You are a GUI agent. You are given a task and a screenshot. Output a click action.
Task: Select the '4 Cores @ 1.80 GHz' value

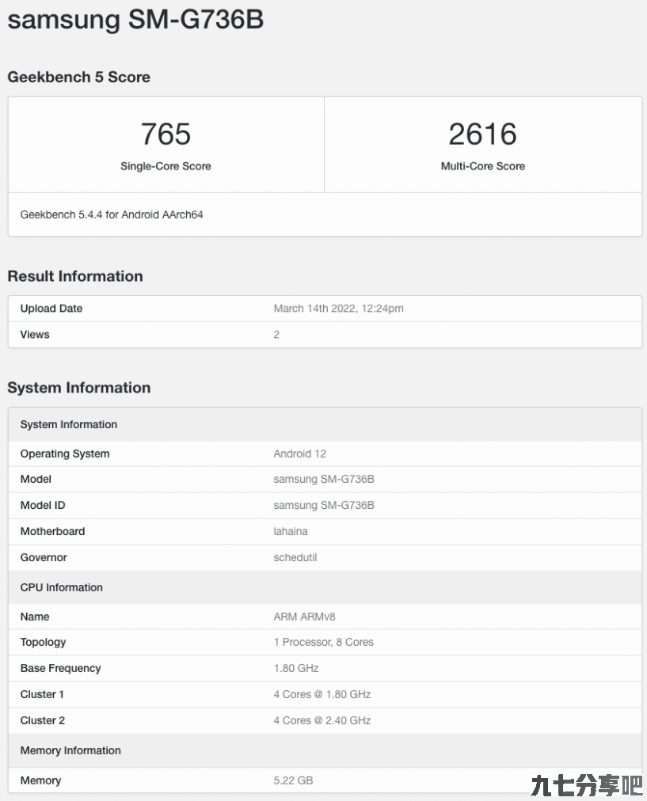[x=322, y=694]
